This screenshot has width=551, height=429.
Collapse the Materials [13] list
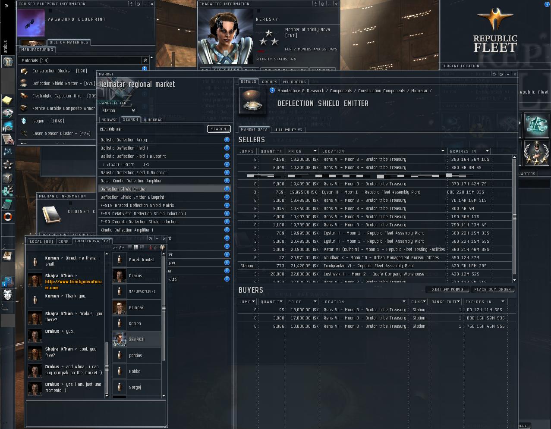[x=145, y=60]
